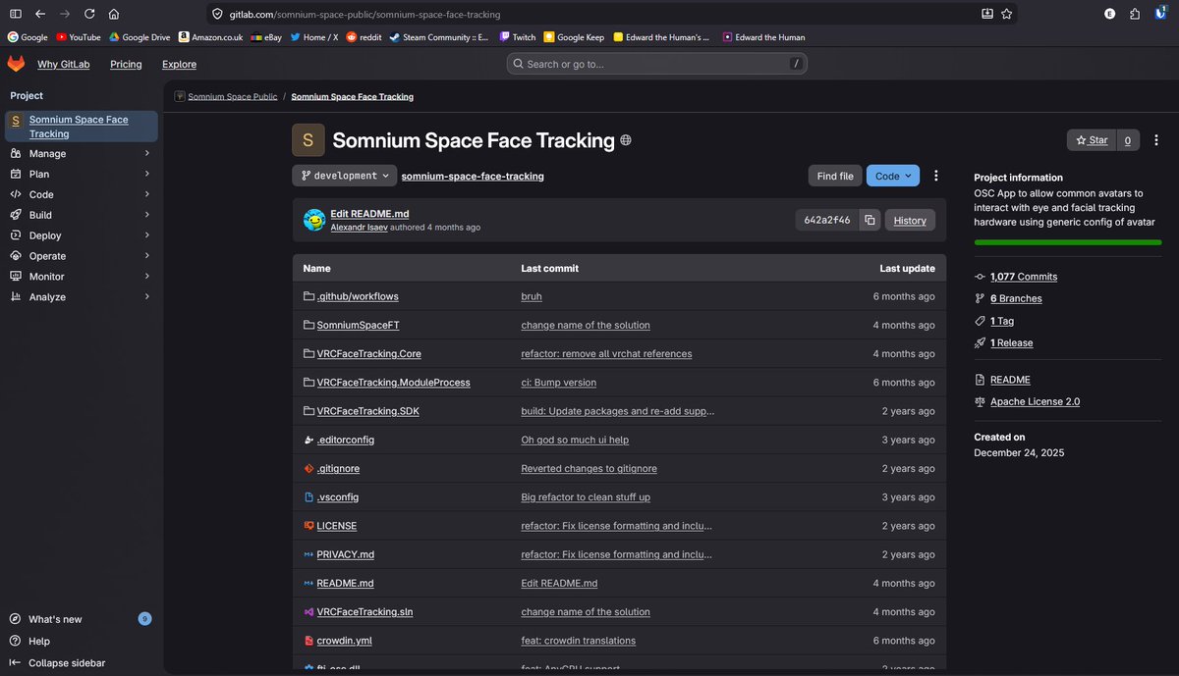The width and height of the screenshot is (1179, 676).
Task: Click the Somnium project S avatar
Action: click(x=308, y=140)
